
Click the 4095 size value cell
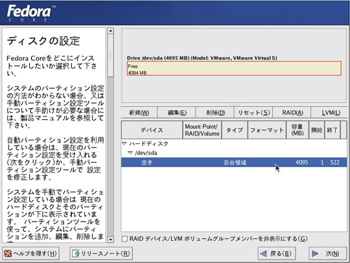[x=302, y=163]
